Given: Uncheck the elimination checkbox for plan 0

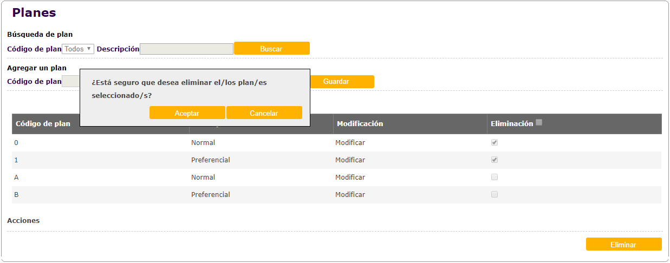Looking at the screenshot, I should pos(495,142).
